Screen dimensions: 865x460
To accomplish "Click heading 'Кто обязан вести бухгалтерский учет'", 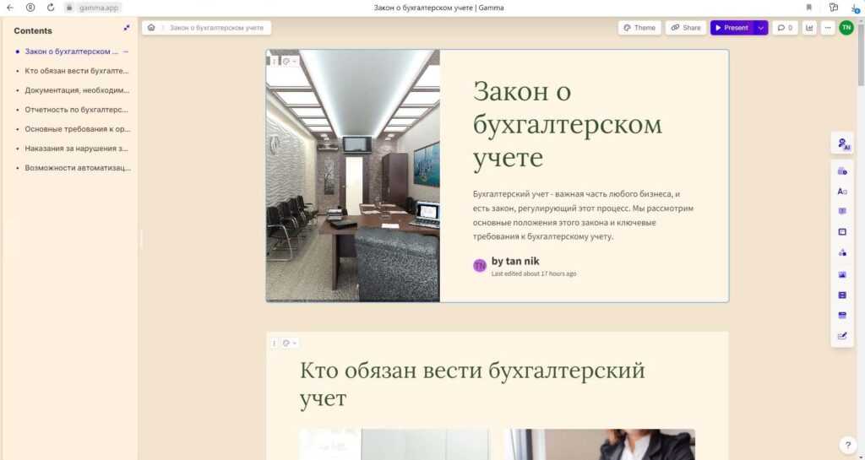I will pos(472,384).
